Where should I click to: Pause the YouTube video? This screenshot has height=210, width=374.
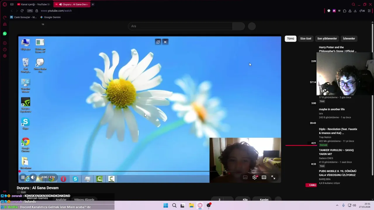(x=23, y=177)
